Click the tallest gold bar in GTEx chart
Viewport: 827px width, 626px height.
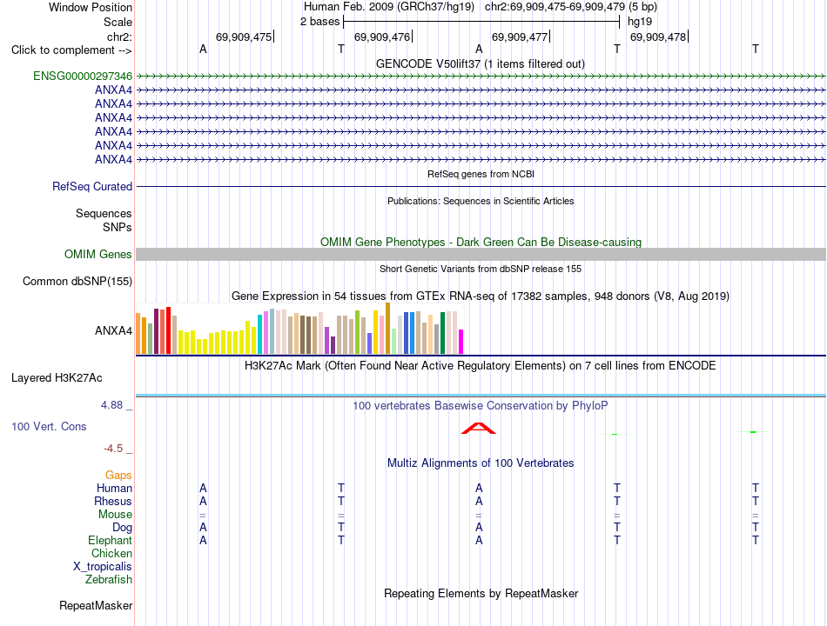click(387, 329)
